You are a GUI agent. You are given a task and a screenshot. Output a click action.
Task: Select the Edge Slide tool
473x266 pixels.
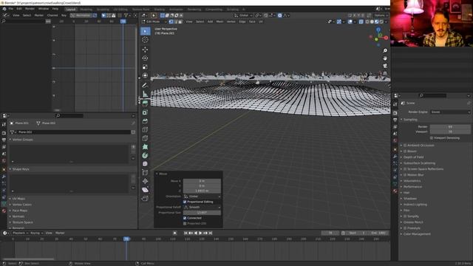click(x=145, y=173)
